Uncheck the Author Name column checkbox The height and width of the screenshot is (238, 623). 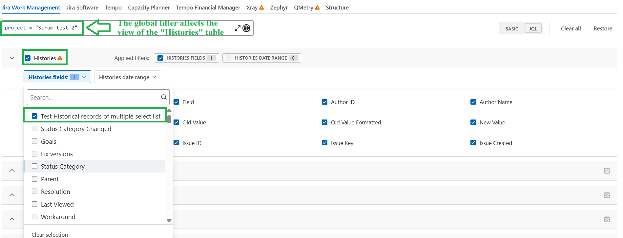click(473, 102)
